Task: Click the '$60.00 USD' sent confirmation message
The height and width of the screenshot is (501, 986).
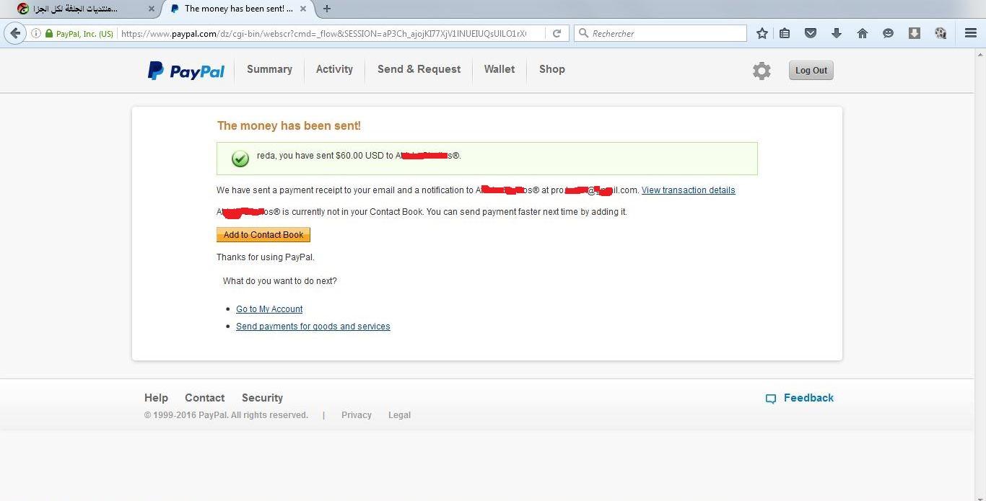Action: [359, 156]
